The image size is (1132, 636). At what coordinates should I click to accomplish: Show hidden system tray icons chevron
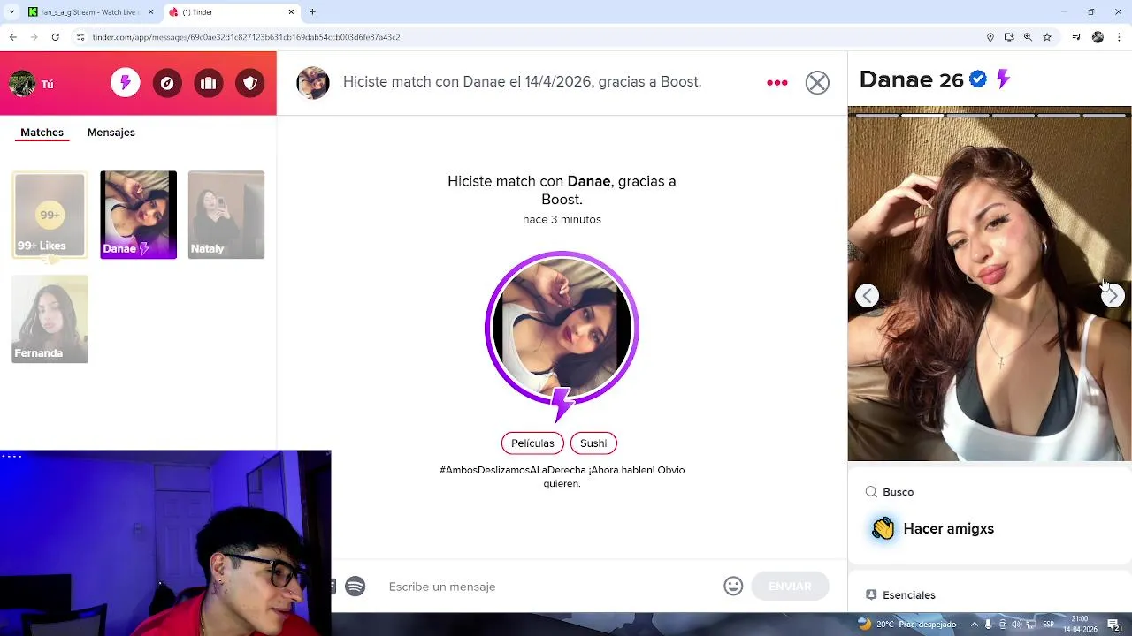click(974, 625)
